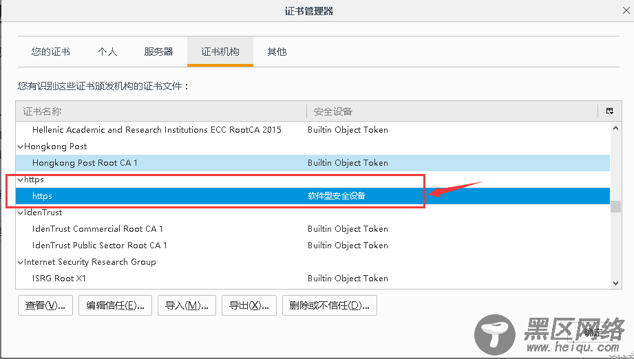
Task: Click Builtin Object Token for ISRG Root X1
Action: tap(348, 279)
